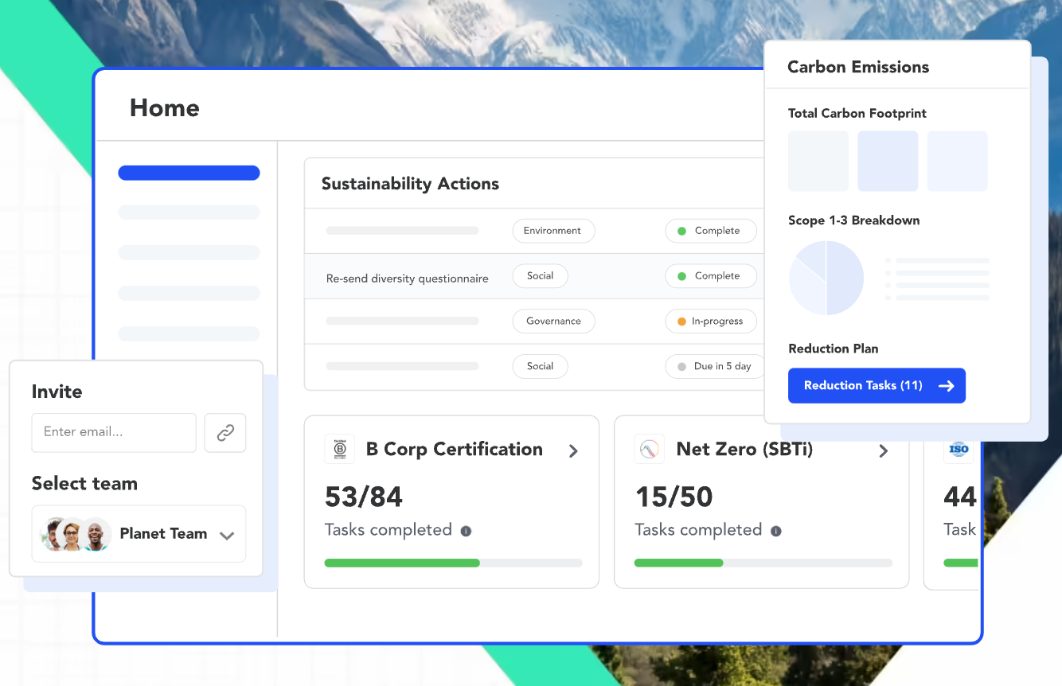Viewport: 1062px width, 686px height.
Task: Click the info icon beside B Corp Tasks completed
Action: click(466, 531)
